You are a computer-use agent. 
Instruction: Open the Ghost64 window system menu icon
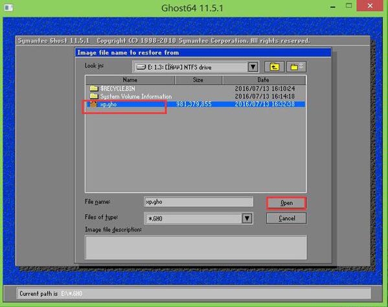[x=8, y=8]
